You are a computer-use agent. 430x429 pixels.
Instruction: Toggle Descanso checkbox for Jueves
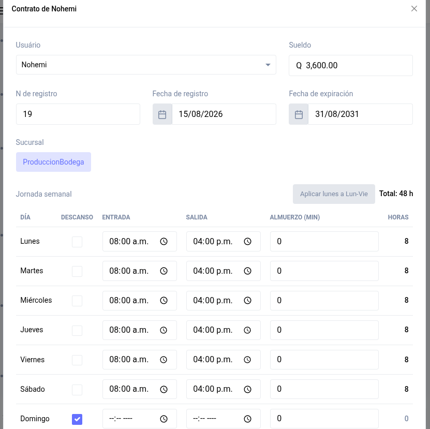[x=77, y=330]
